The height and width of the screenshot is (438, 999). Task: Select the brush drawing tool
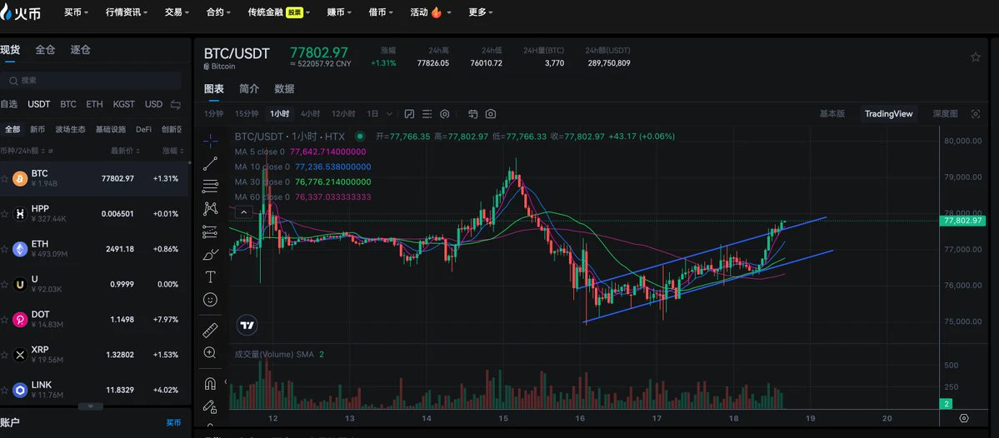point(210,254)
